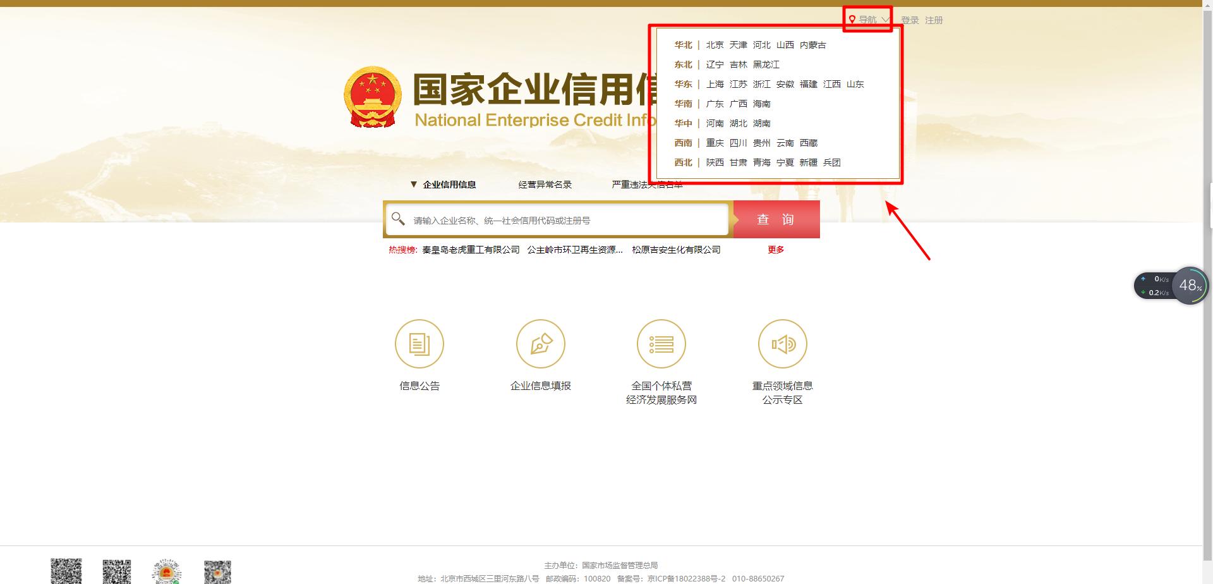Click inside the company search input field

point(556,219)
